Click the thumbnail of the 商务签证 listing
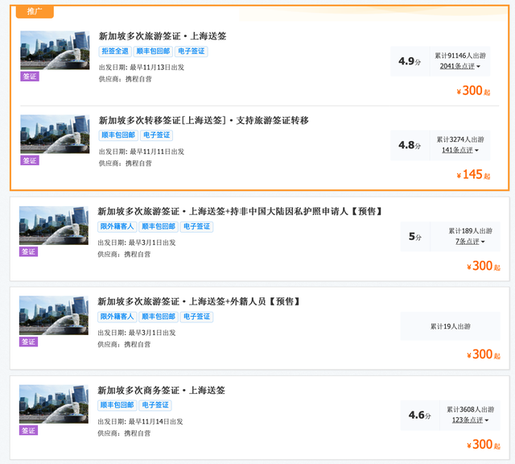The height and width of the screenshot is (464, 515). point(54,404)
